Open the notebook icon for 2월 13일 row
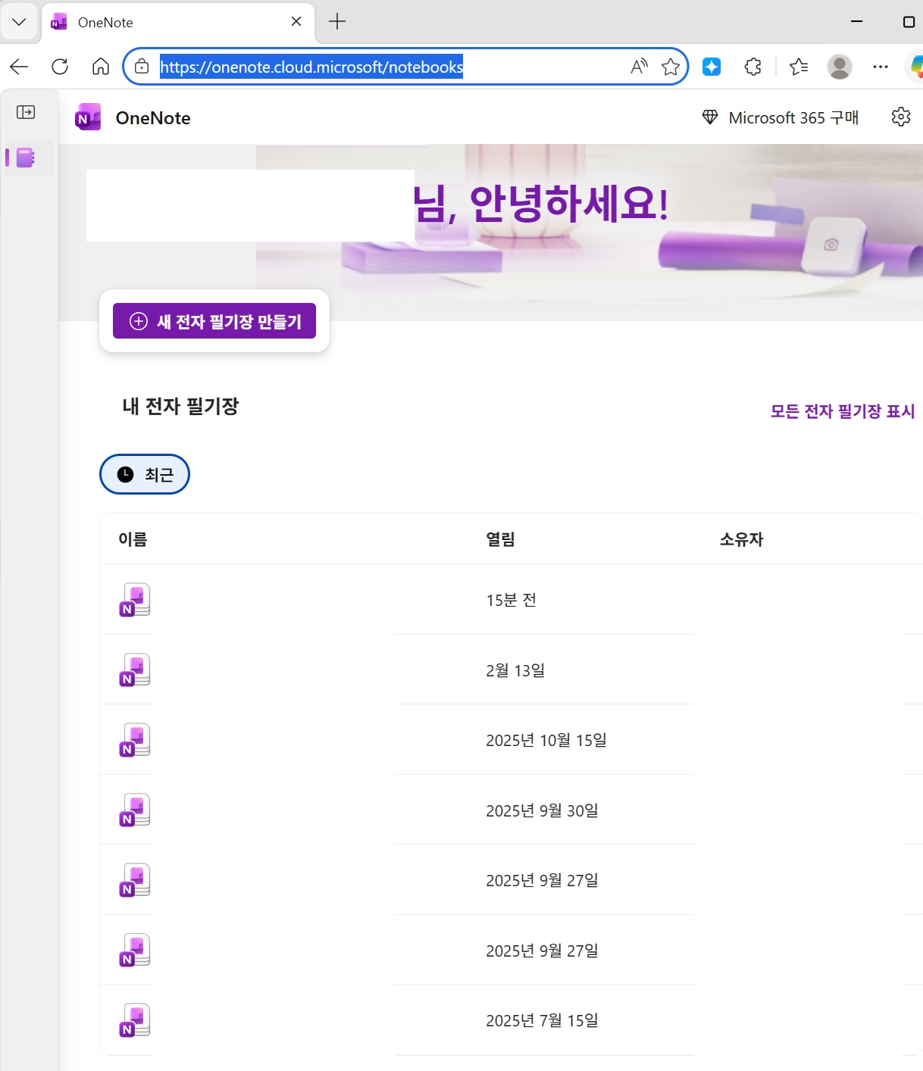This screenshot has width=923, height=1071. pos(135,670)
